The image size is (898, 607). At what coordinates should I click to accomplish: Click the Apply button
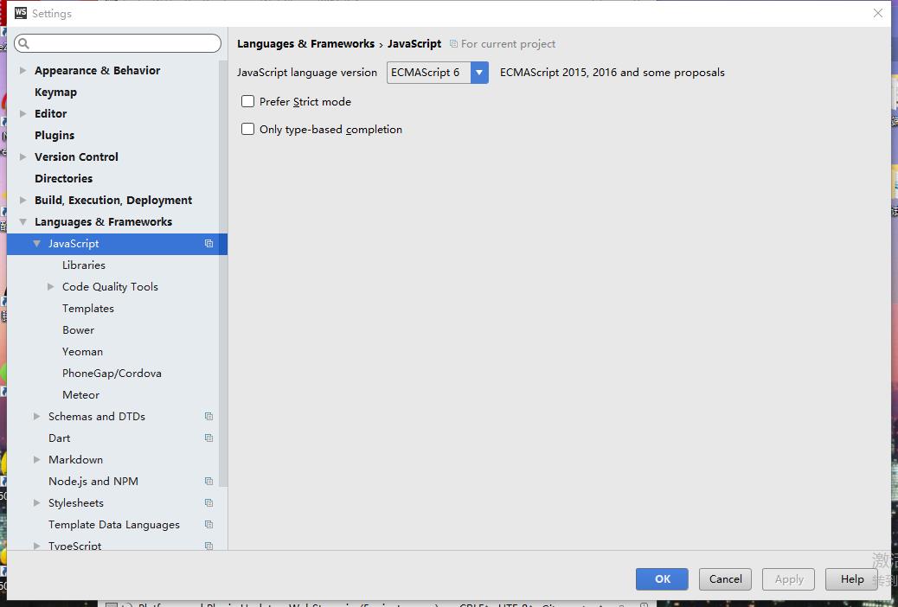(x=789, y=579)
